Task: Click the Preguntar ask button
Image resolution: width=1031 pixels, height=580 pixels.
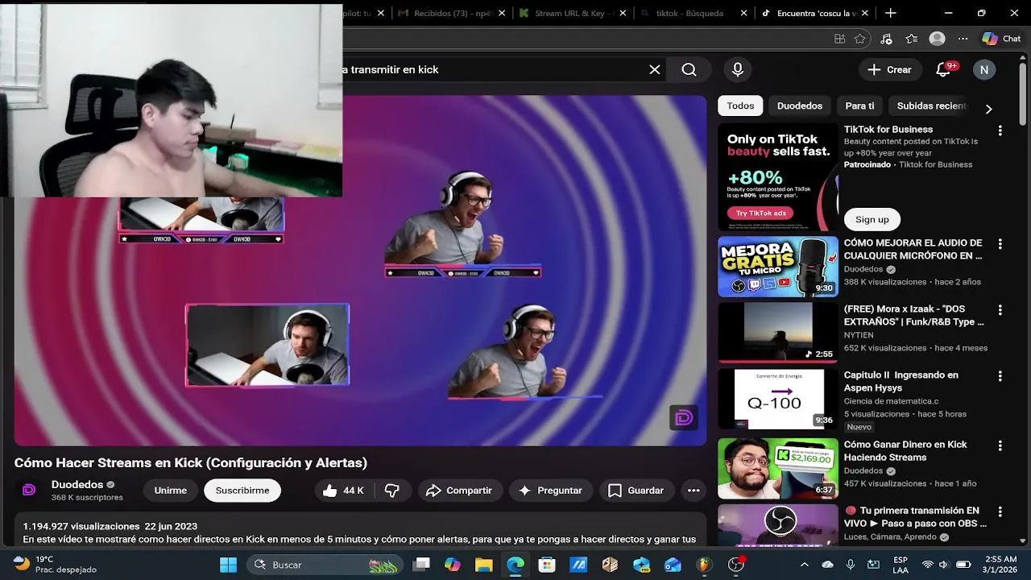Action: pos(550,491)
